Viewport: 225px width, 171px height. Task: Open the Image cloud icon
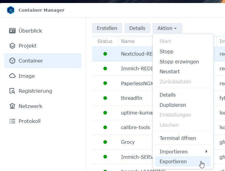tap(12, 76)
